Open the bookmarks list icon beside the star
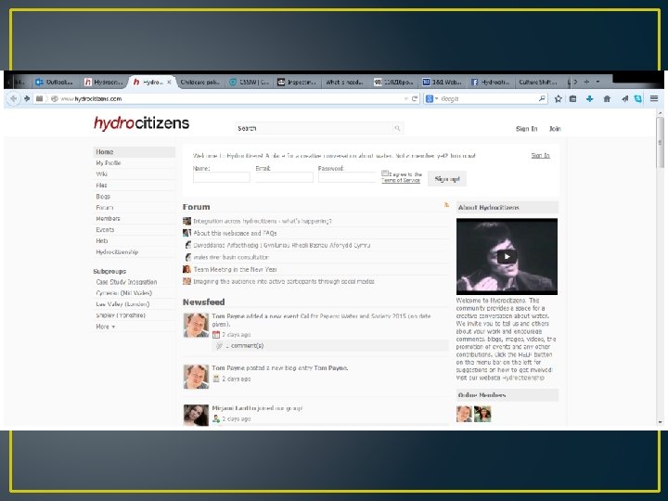Viewport: 668px width, 501px height. [x=573, y=98]
